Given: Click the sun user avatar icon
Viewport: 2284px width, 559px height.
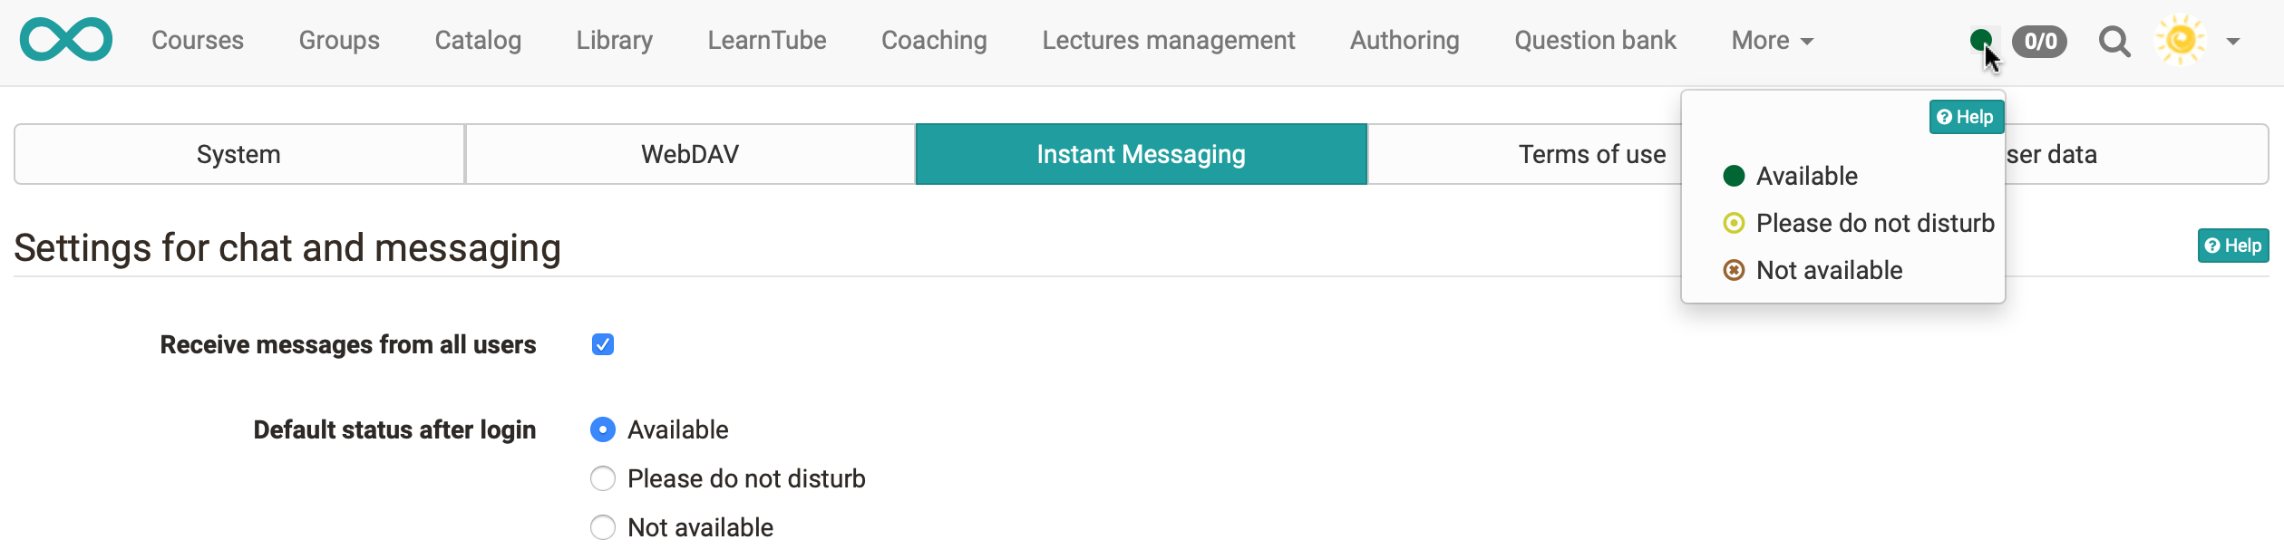Looking at the screenshot, I should pyautogui.click(x=2181, y=41).
